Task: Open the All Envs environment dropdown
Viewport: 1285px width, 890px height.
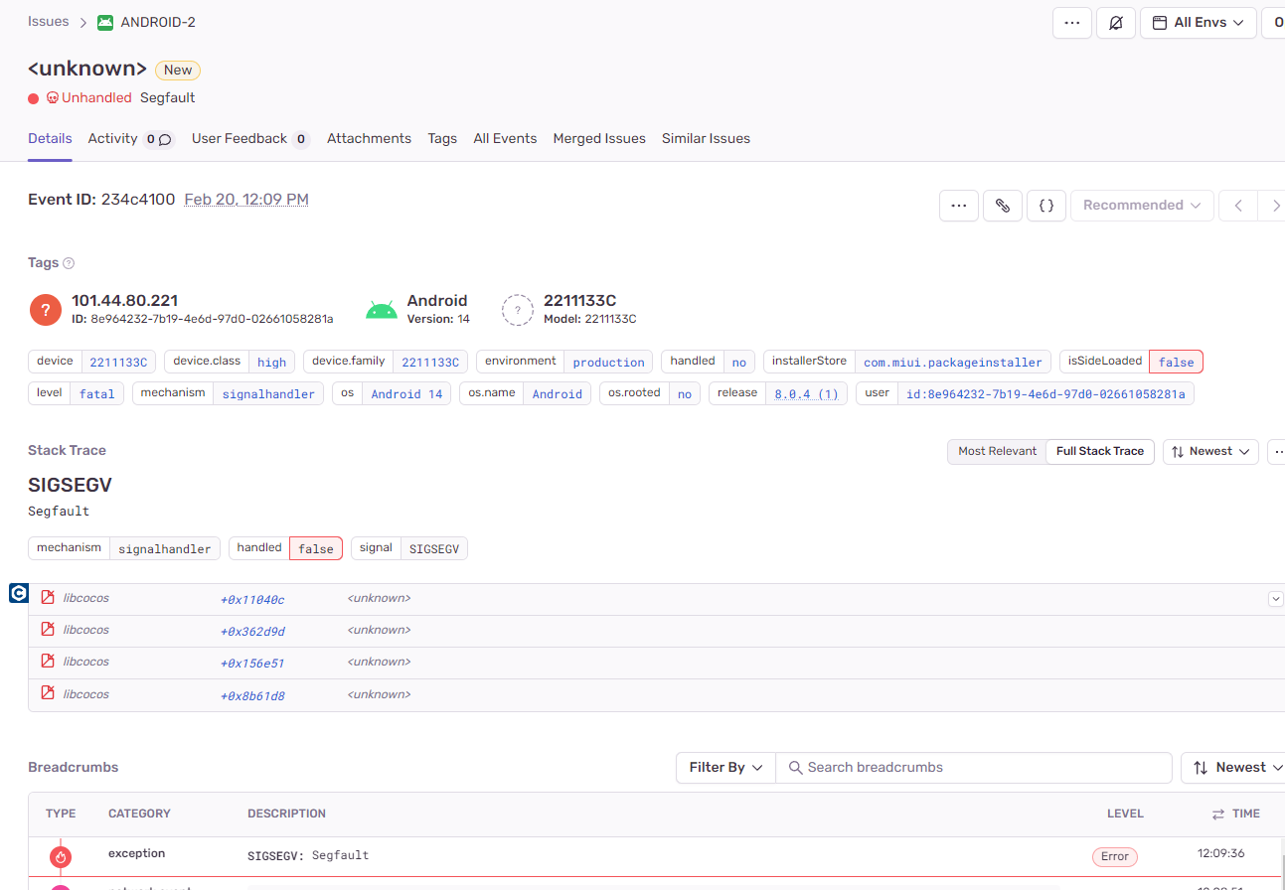Action: pyautogui.click(x=1199, y=23)
